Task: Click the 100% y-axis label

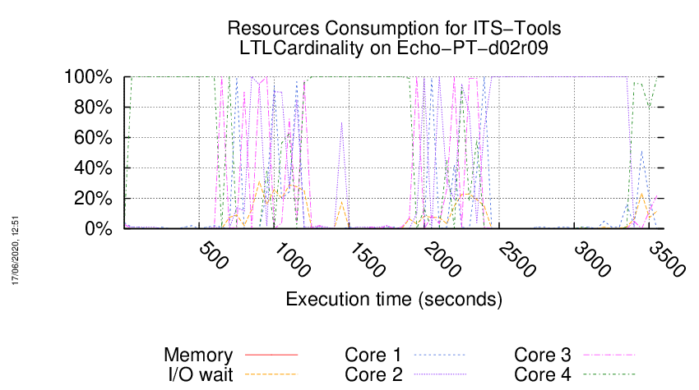Action: [x=88, y=77]
